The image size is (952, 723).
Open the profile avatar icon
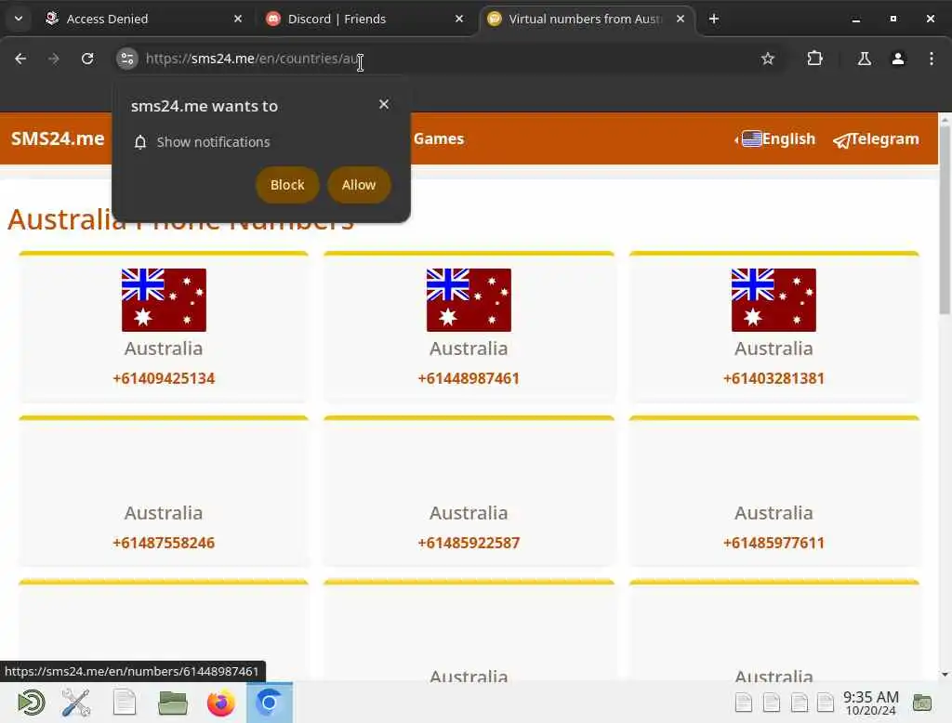tap(897, 59)
